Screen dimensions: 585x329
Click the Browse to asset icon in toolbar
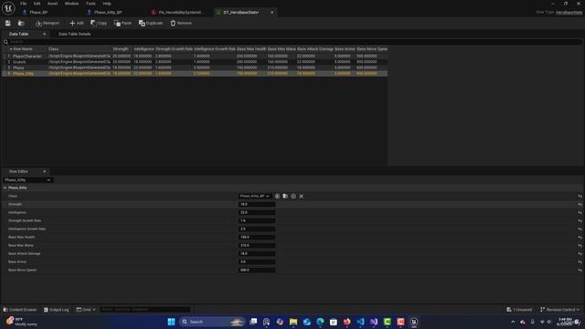pyautogui.click(x=21, y=23)
